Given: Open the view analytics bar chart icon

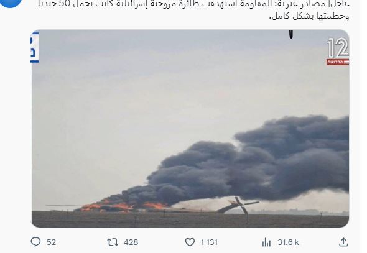Looking at the screenshot, I should 266,242.
